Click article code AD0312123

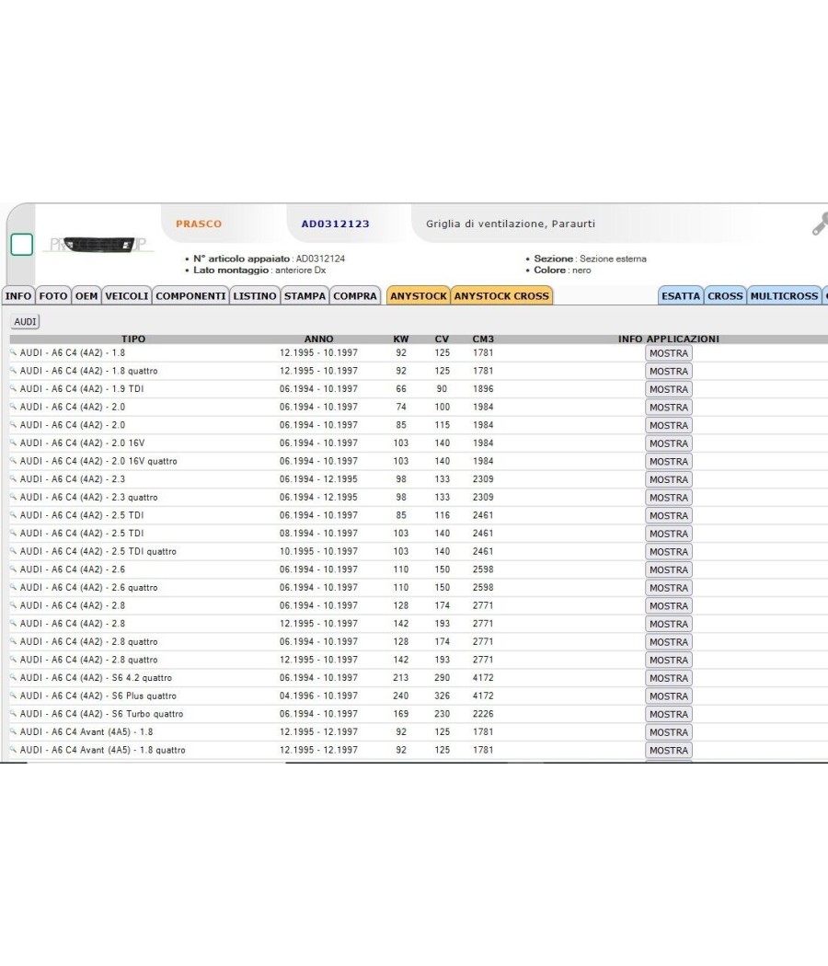click(335, 224)
